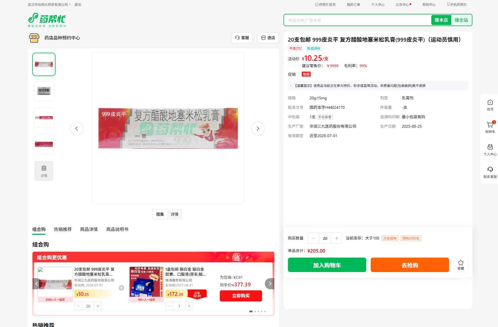Go to previous product image with left arrow

77,129
